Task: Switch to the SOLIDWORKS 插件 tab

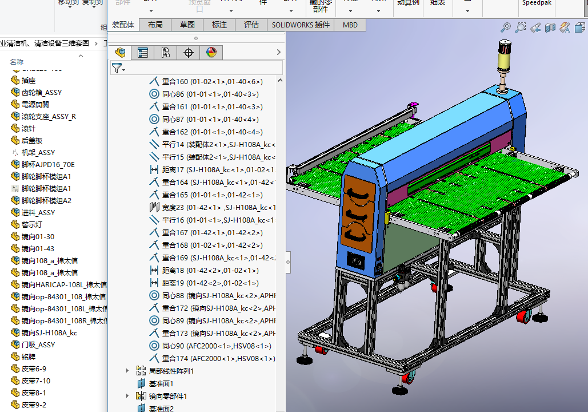Action: pos(301,25)
